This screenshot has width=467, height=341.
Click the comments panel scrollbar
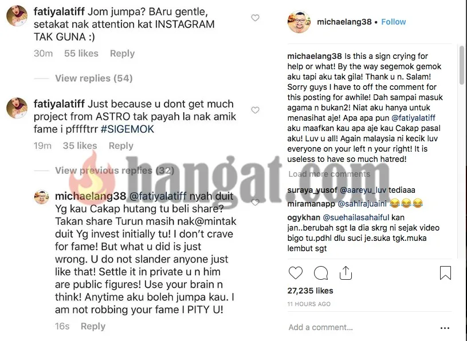pos(462,65)
